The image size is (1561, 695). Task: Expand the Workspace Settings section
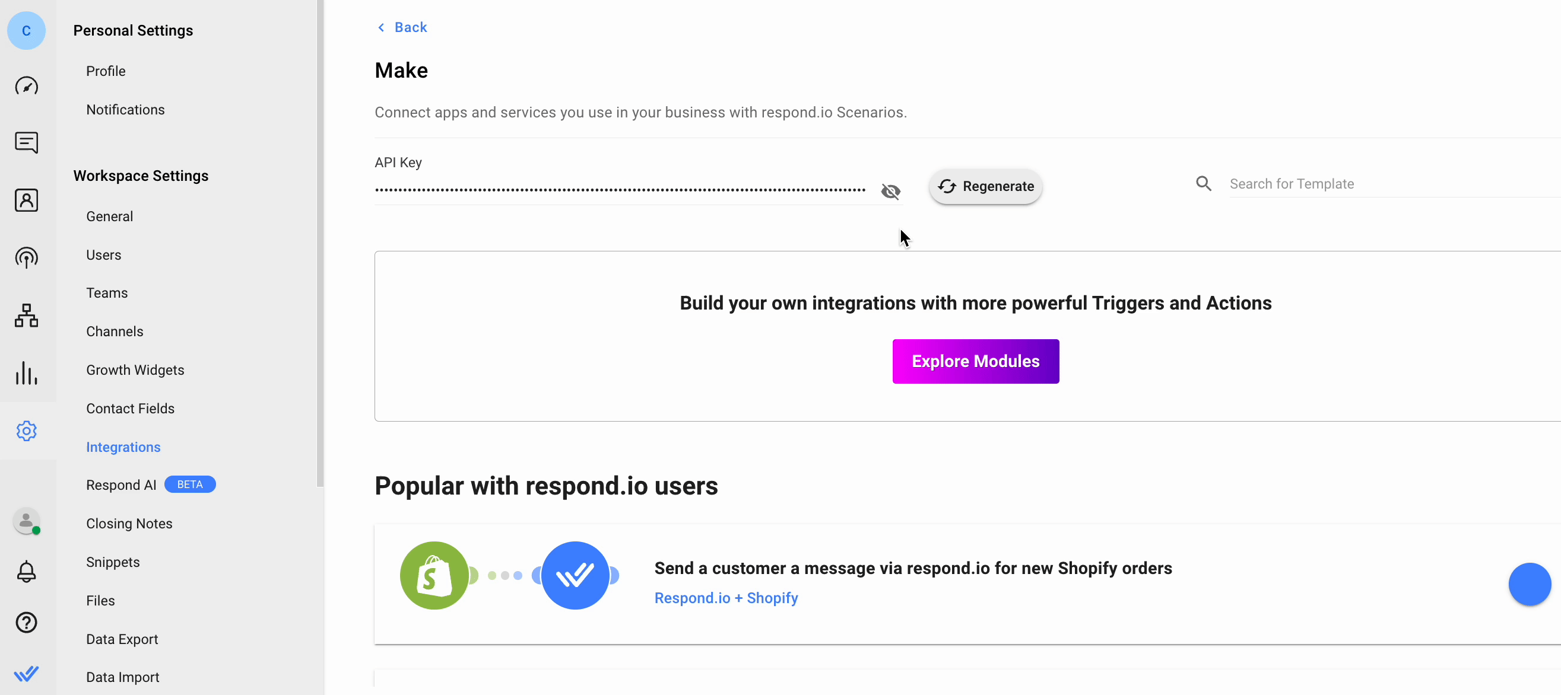pyautogui.click(x=141, y=175)
